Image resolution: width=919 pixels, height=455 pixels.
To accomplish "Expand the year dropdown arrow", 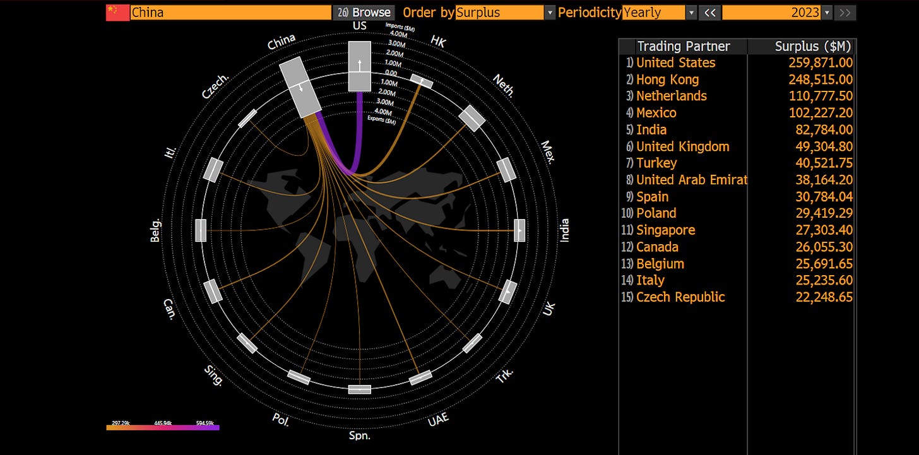I will tap(827, 13).
